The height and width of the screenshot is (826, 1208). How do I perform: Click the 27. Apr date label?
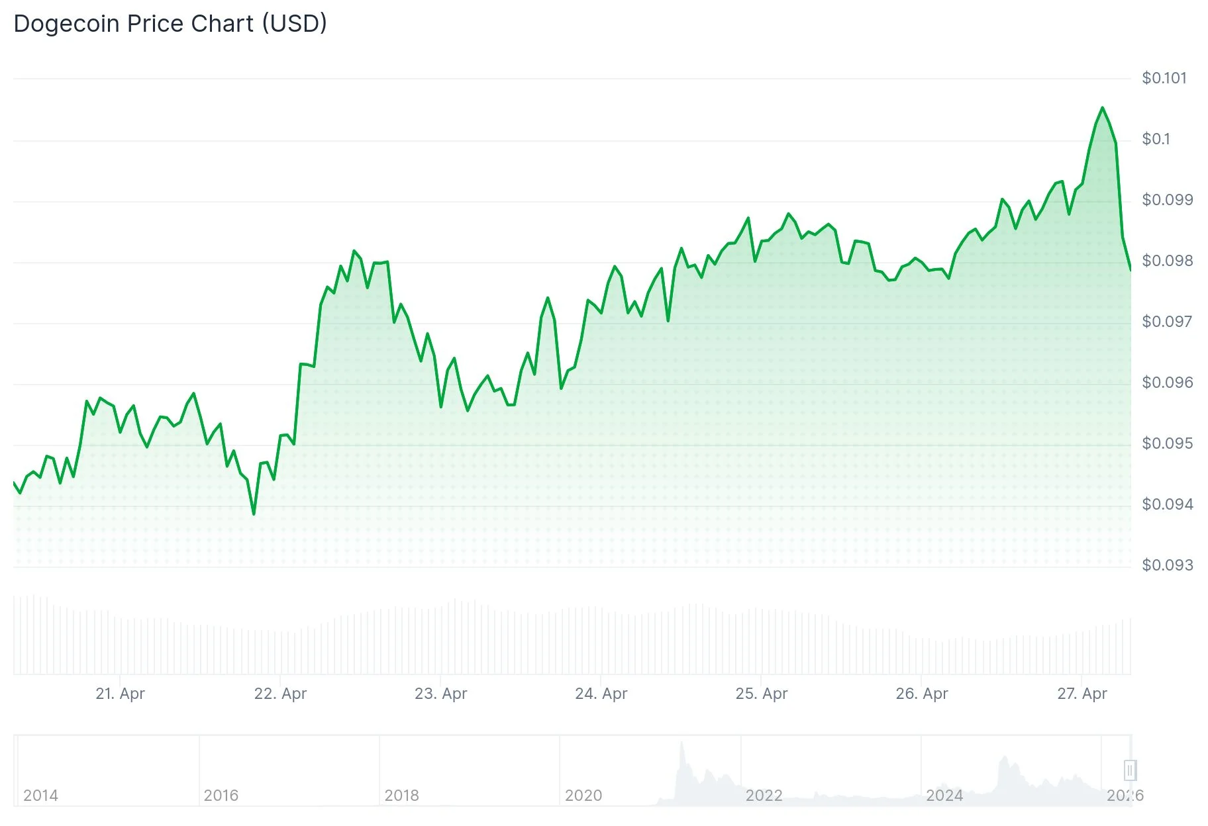click(1082, 694)
